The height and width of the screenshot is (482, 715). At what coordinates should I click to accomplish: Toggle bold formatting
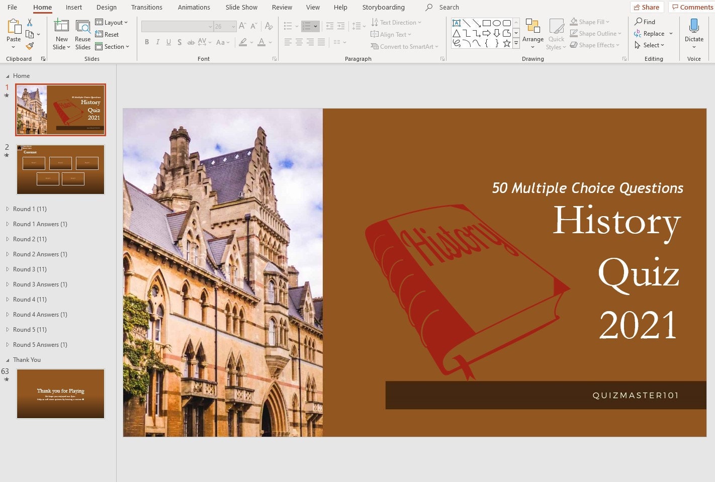[x=146, y=42]
